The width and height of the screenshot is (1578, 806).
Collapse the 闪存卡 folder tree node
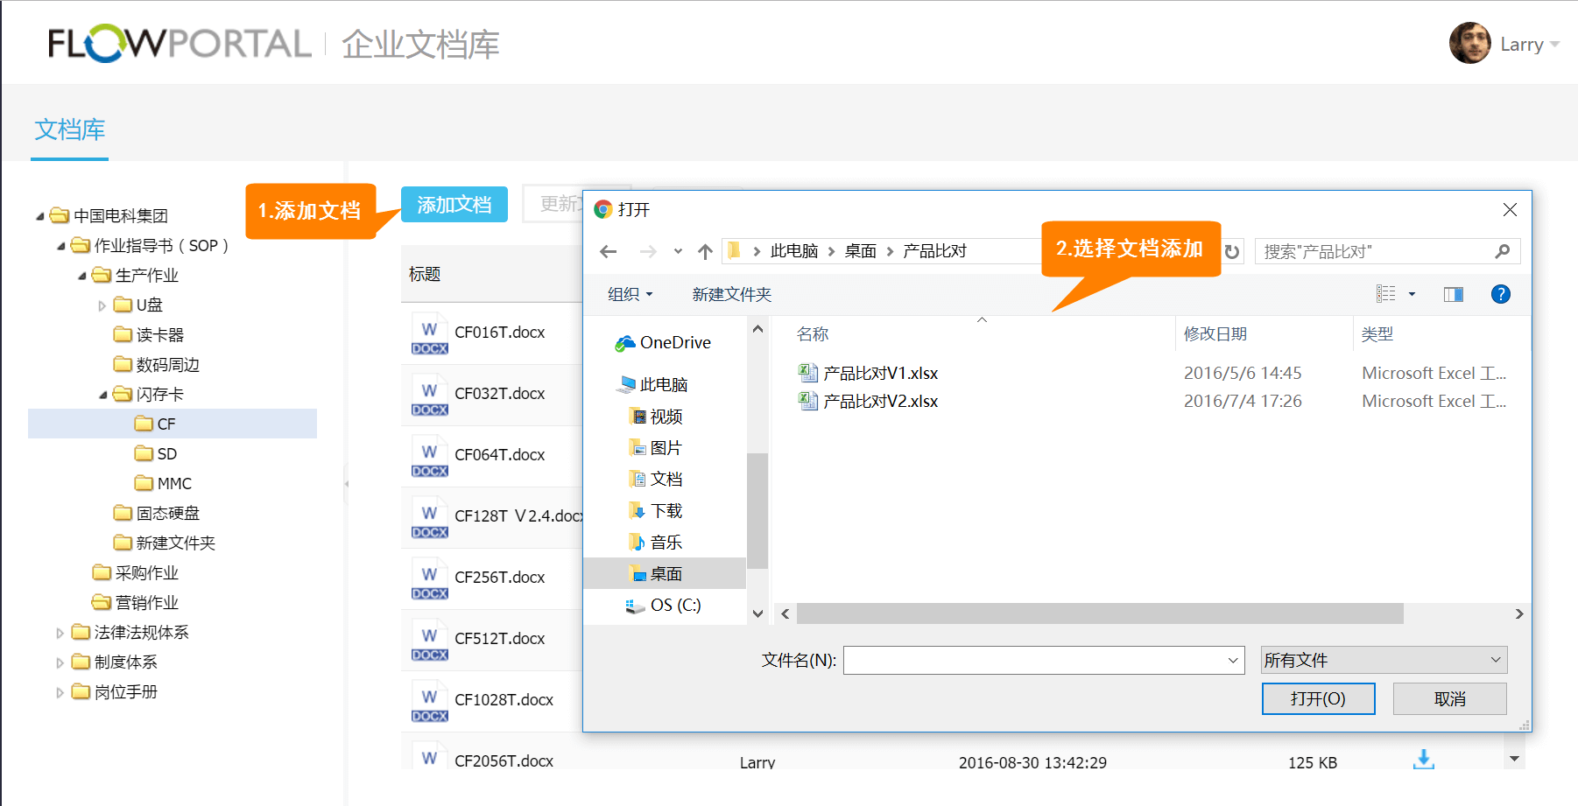tap(103, 395)
